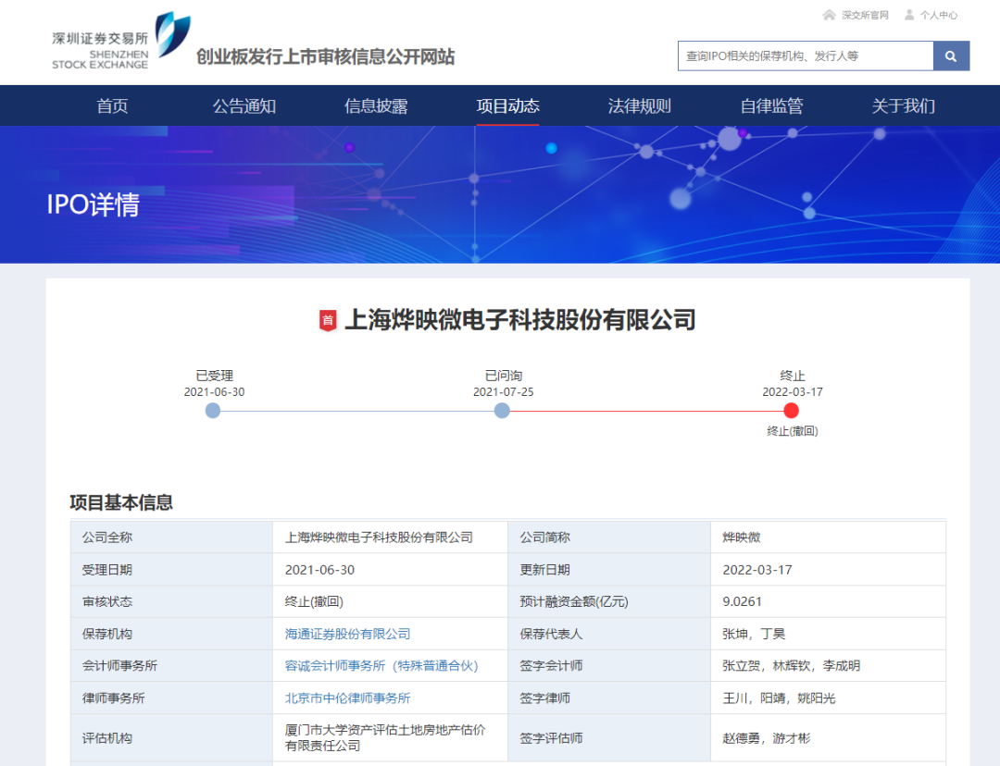Viewport: 1000px width, 766px height.
Task: Switch to the 信息披露 section
Action: pyautogui.click(x=376, y=105)
